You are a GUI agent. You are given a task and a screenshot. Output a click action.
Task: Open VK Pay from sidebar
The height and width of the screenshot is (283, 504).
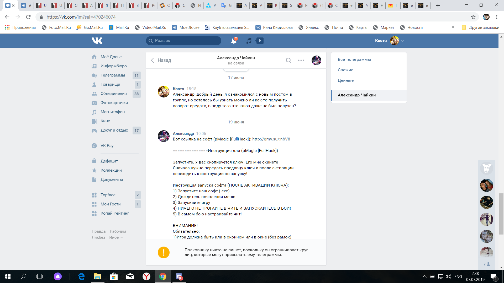tap(107, 146)
